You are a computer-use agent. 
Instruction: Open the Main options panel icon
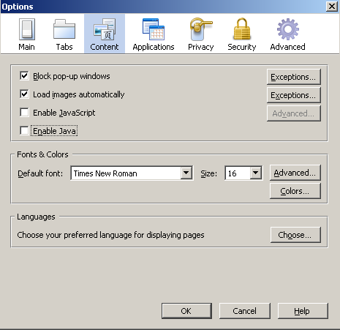[x=27, y=29]
